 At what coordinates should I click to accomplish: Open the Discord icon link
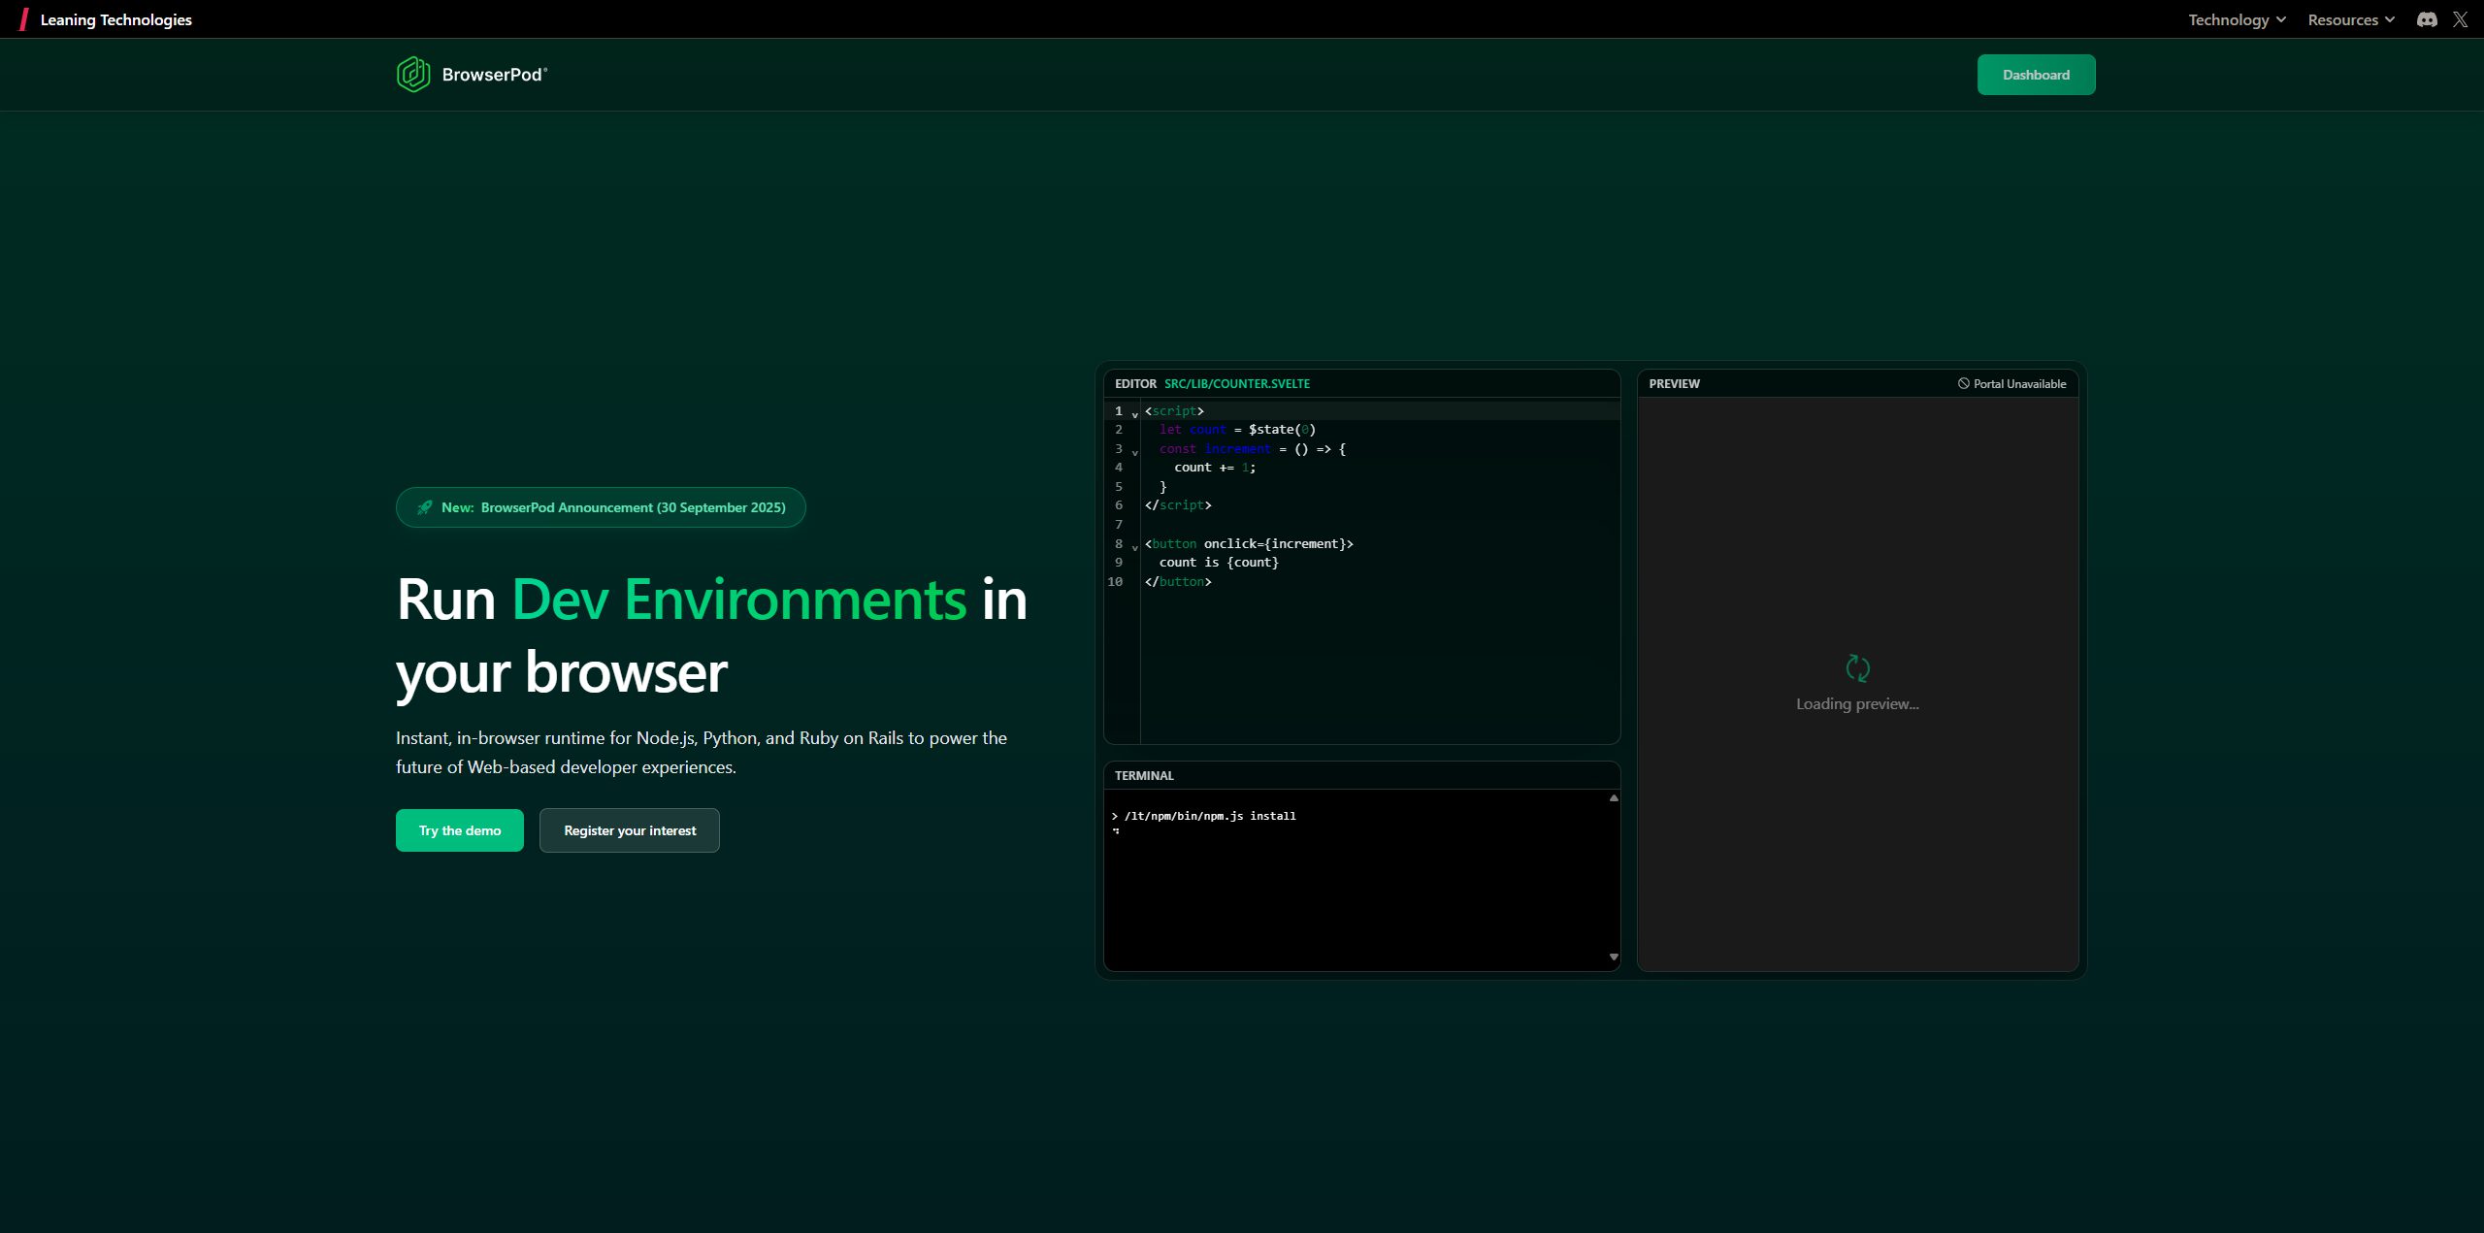[2427, 19]
